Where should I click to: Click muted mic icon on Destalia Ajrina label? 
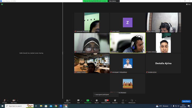tap(147, 72)
